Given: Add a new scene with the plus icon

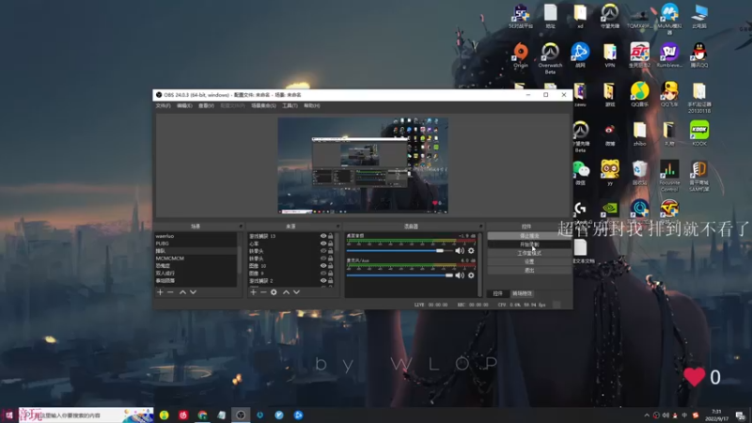Looking at the screenshot, I should pos(160,292).
